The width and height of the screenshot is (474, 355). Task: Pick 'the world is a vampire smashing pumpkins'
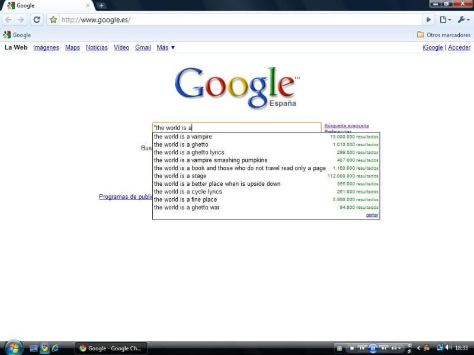click(x=266, y=160)
